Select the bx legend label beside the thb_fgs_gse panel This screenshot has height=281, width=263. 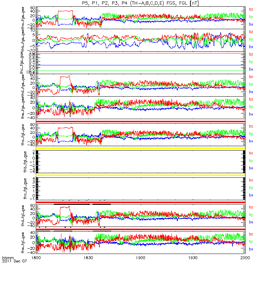click(251, 47)
